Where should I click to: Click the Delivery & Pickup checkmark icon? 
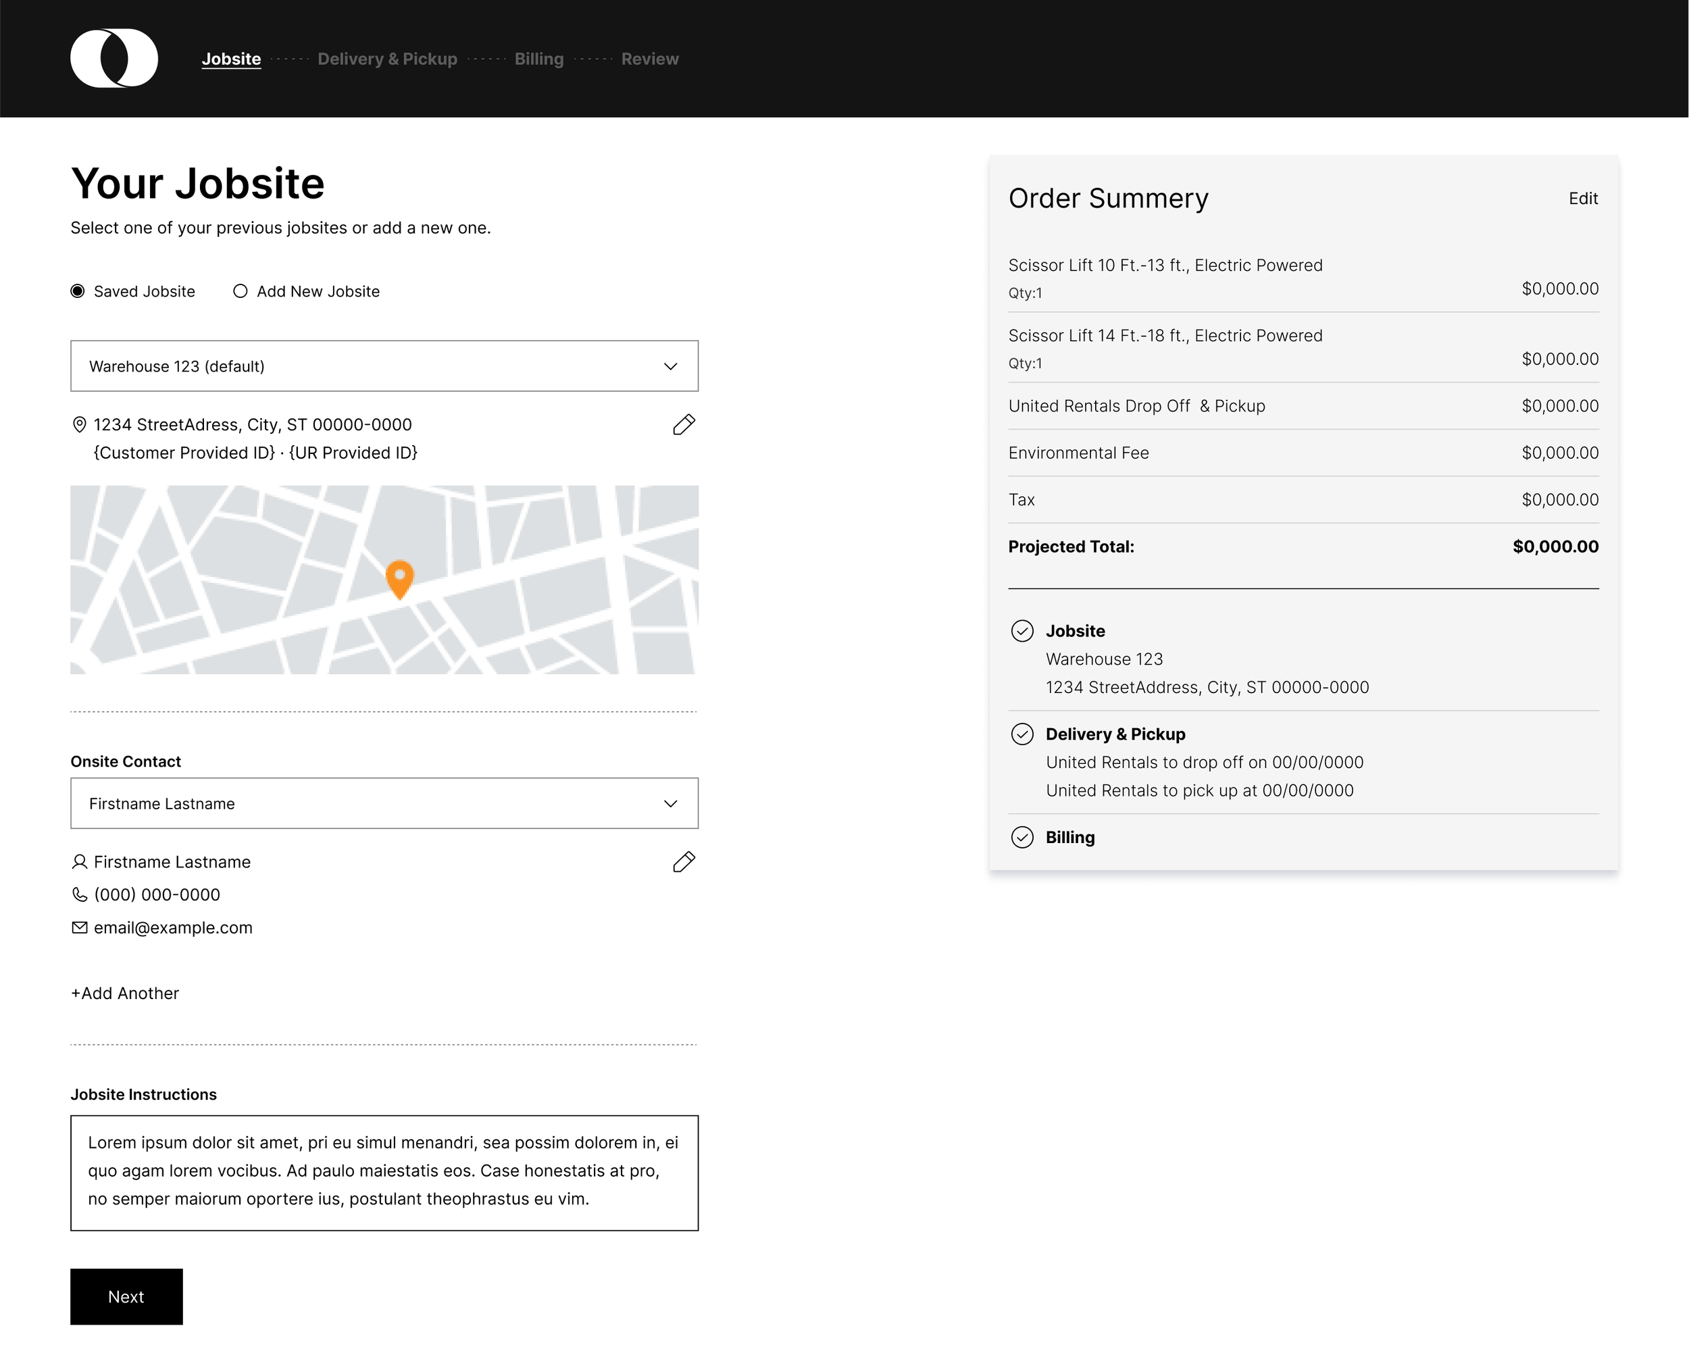pos(1022,734)
